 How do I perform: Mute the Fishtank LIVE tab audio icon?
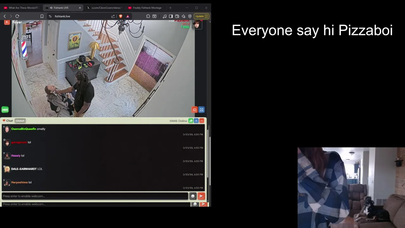click(x=51, y=8)
